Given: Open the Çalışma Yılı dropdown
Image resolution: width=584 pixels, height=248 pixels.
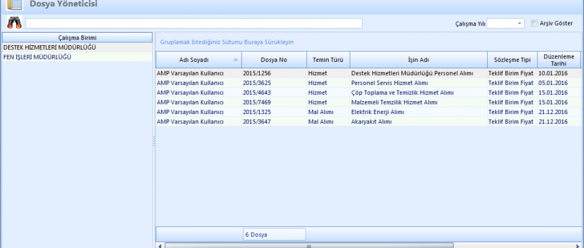Looking at the screenshot, I should click(519, 24).
